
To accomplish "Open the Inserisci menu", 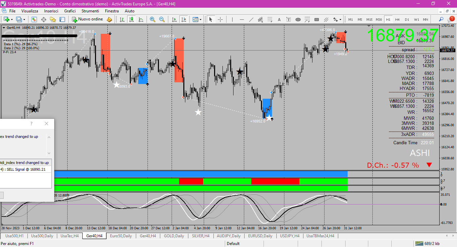I will [51, 11].
